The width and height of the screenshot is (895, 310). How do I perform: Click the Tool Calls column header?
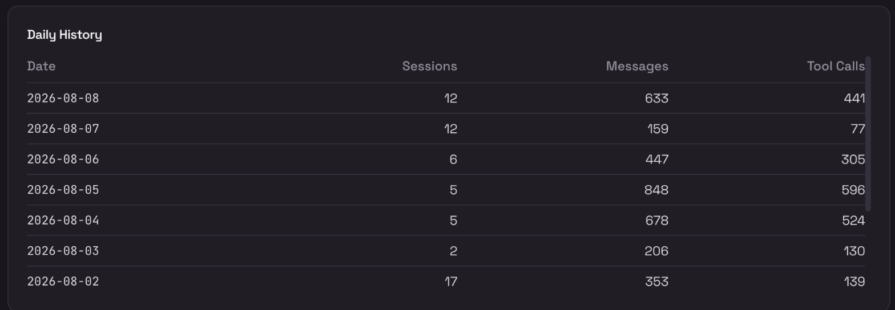[836, 66]
